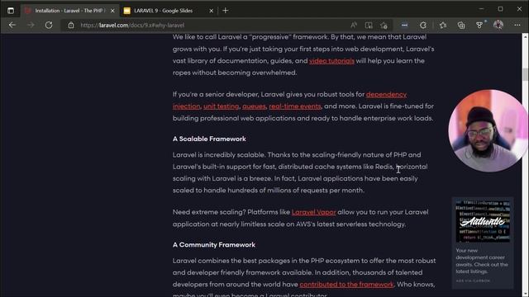Open Extensions puzzle icon
This screenshot has width=529, height=297.
click(x=423, y=26)
